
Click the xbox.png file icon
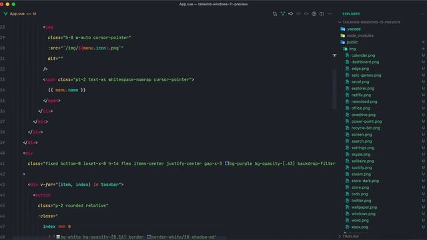pos(347,227)
